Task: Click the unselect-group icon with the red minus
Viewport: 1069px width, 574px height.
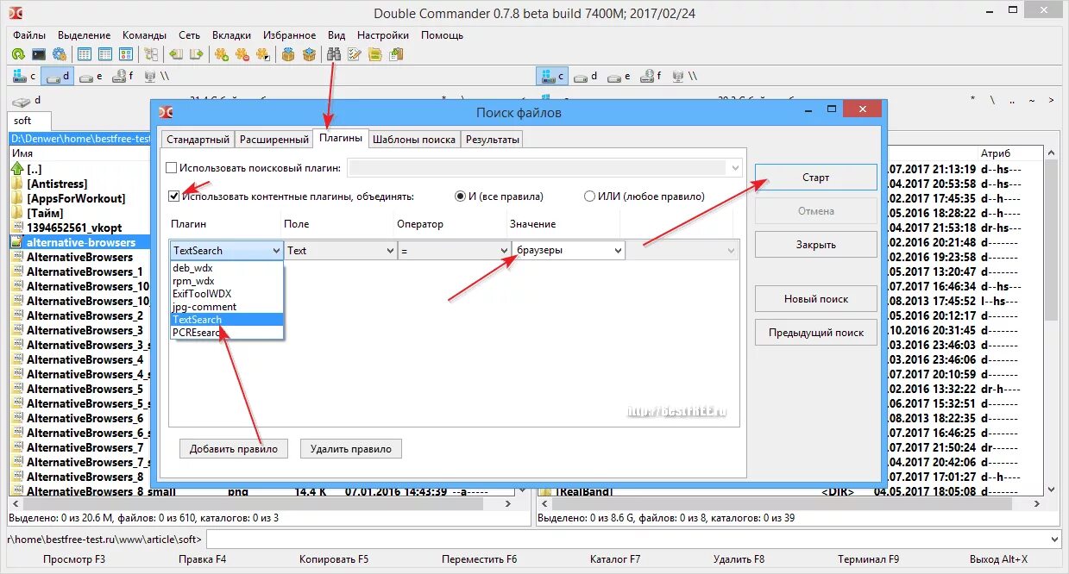Action: pyautogui.click(x=242, y=54)
